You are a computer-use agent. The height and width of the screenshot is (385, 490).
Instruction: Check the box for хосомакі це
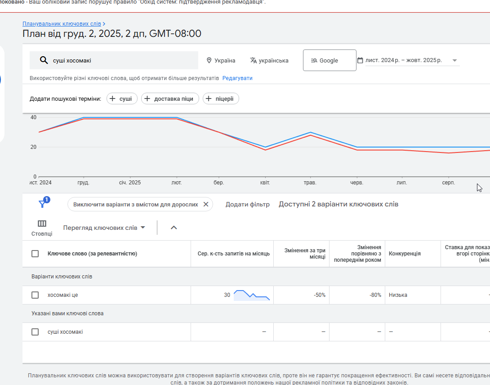coord(35,295)
